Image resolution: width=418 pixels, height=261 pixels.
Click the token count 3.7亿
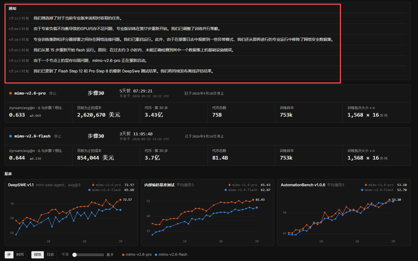click(x=152, y=158)
